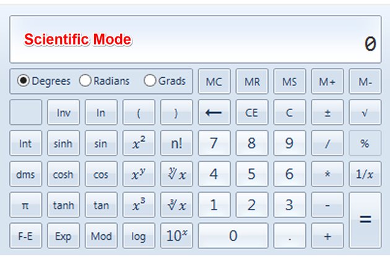Screen dimensions: 390x259
Task: Click the M+ memory add button
Action: coord(327,81)
